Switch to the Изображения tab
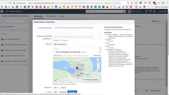The height and width of the screenshot is (95, 169). pyautogui.click(x=51, y=16)
